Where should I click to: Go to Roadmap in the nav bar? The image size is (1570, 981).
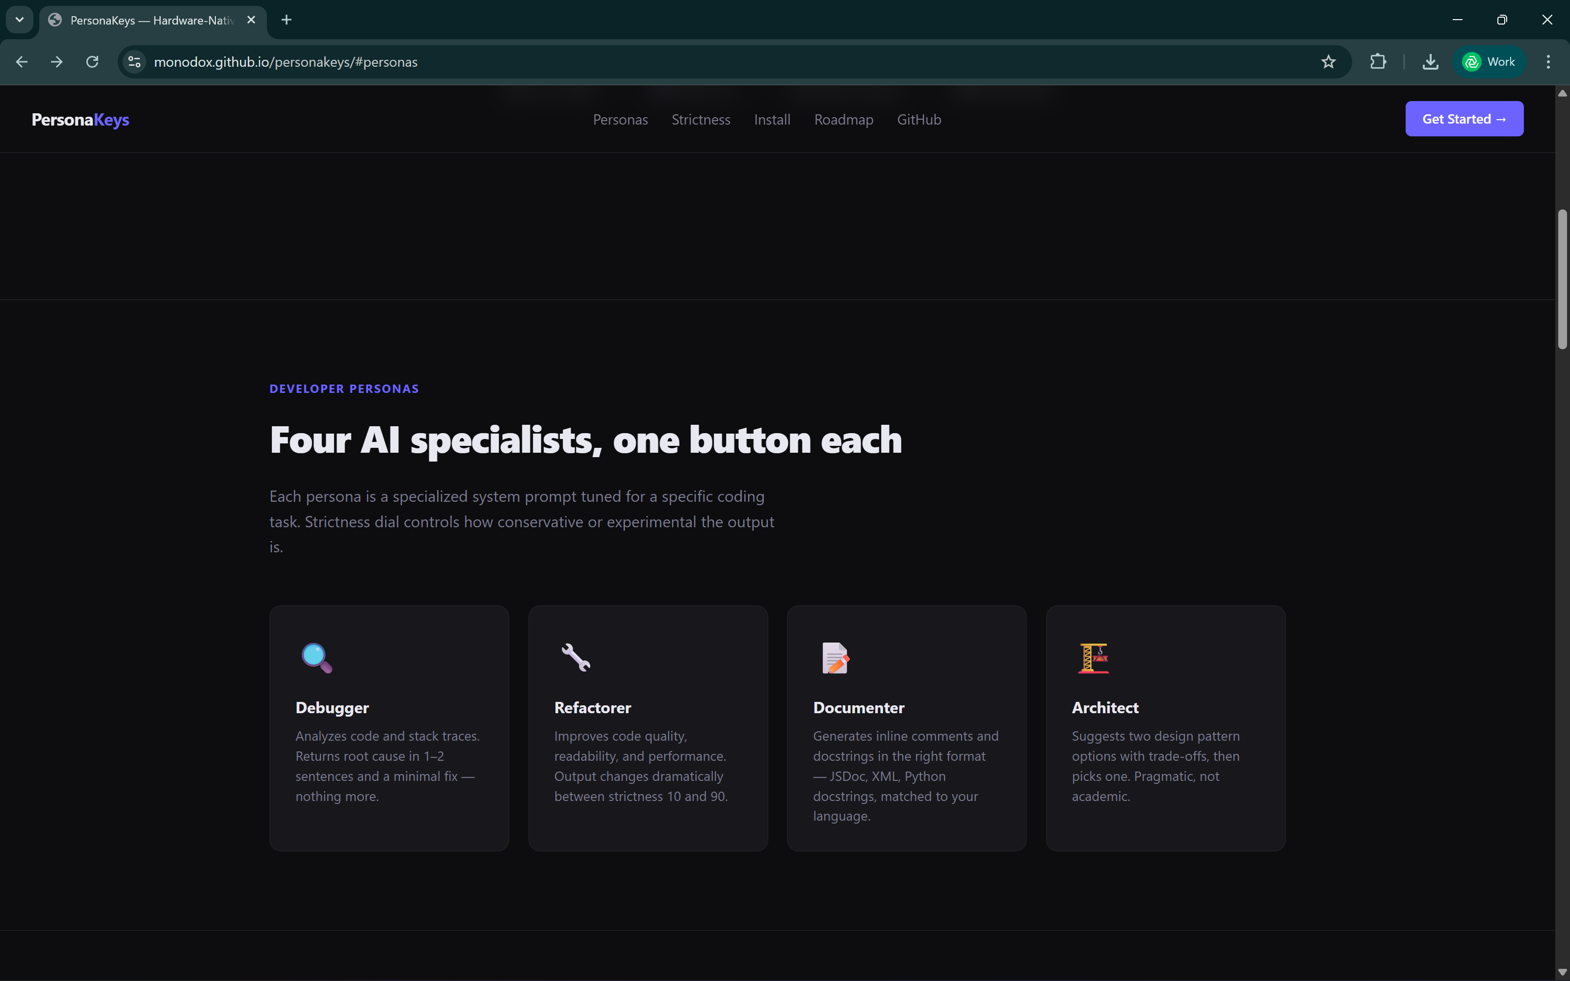(x=843, y=119)
